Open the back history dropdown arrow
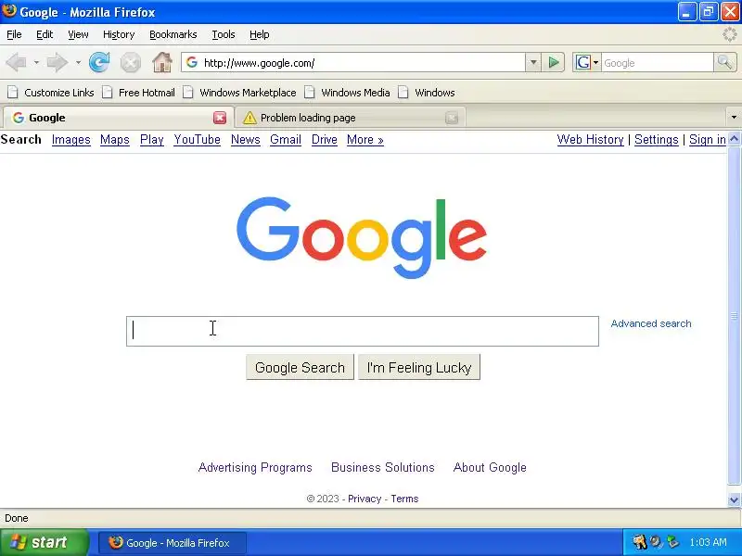Image resolution: width=742 pixels, height=556 pixels. click(x=36, y=62)
